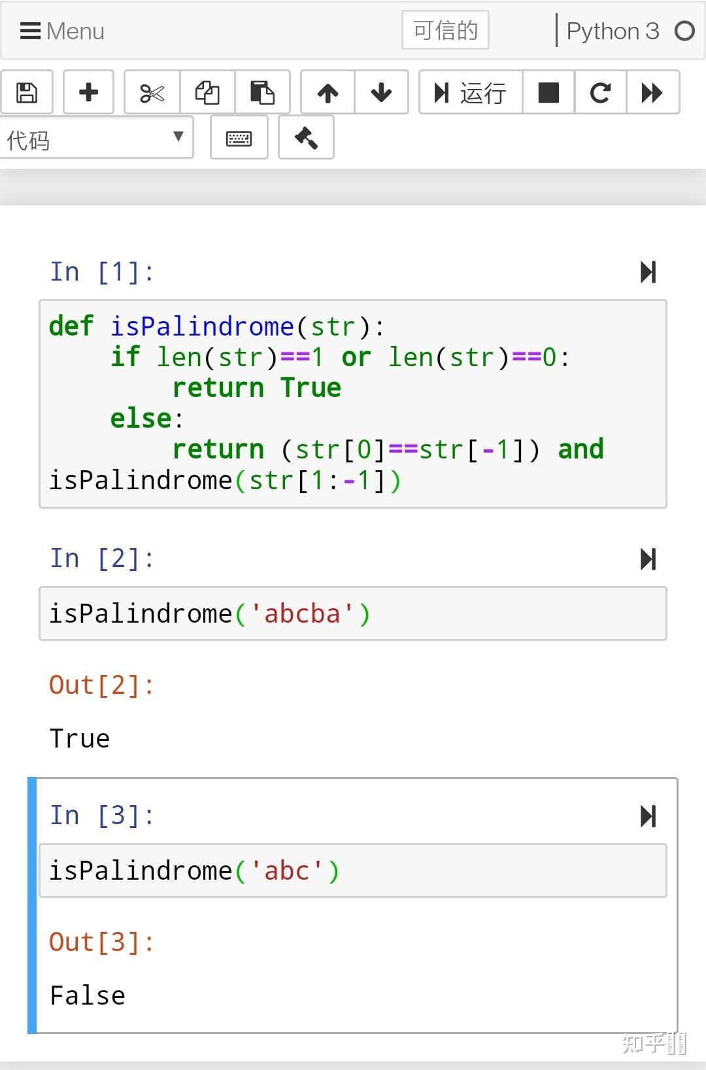Run cell In [1] using its play icon
706x1070 pixels.
648,272
